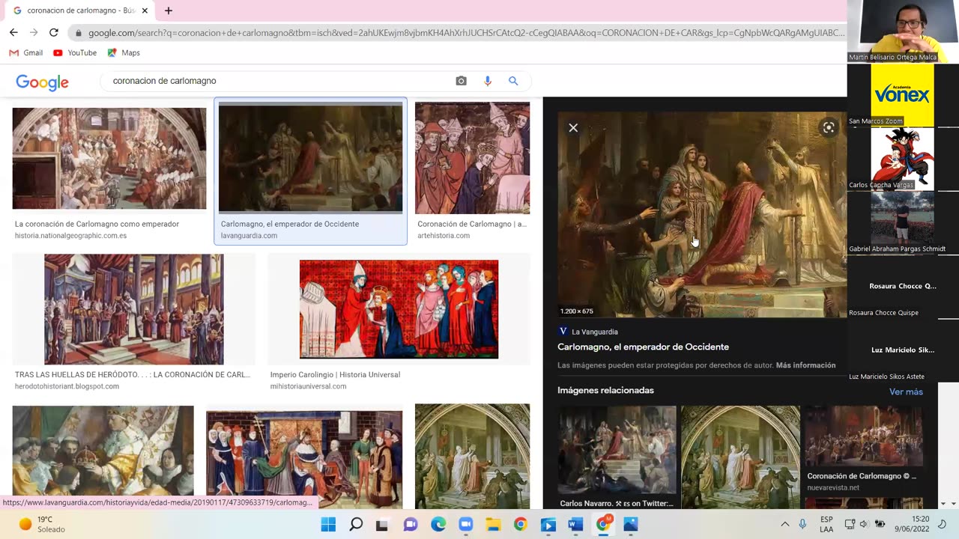Image resolution: width=959 pixels, height=539 pixels.
Task: Click the tray microphone icon
Action: point(802,525)
